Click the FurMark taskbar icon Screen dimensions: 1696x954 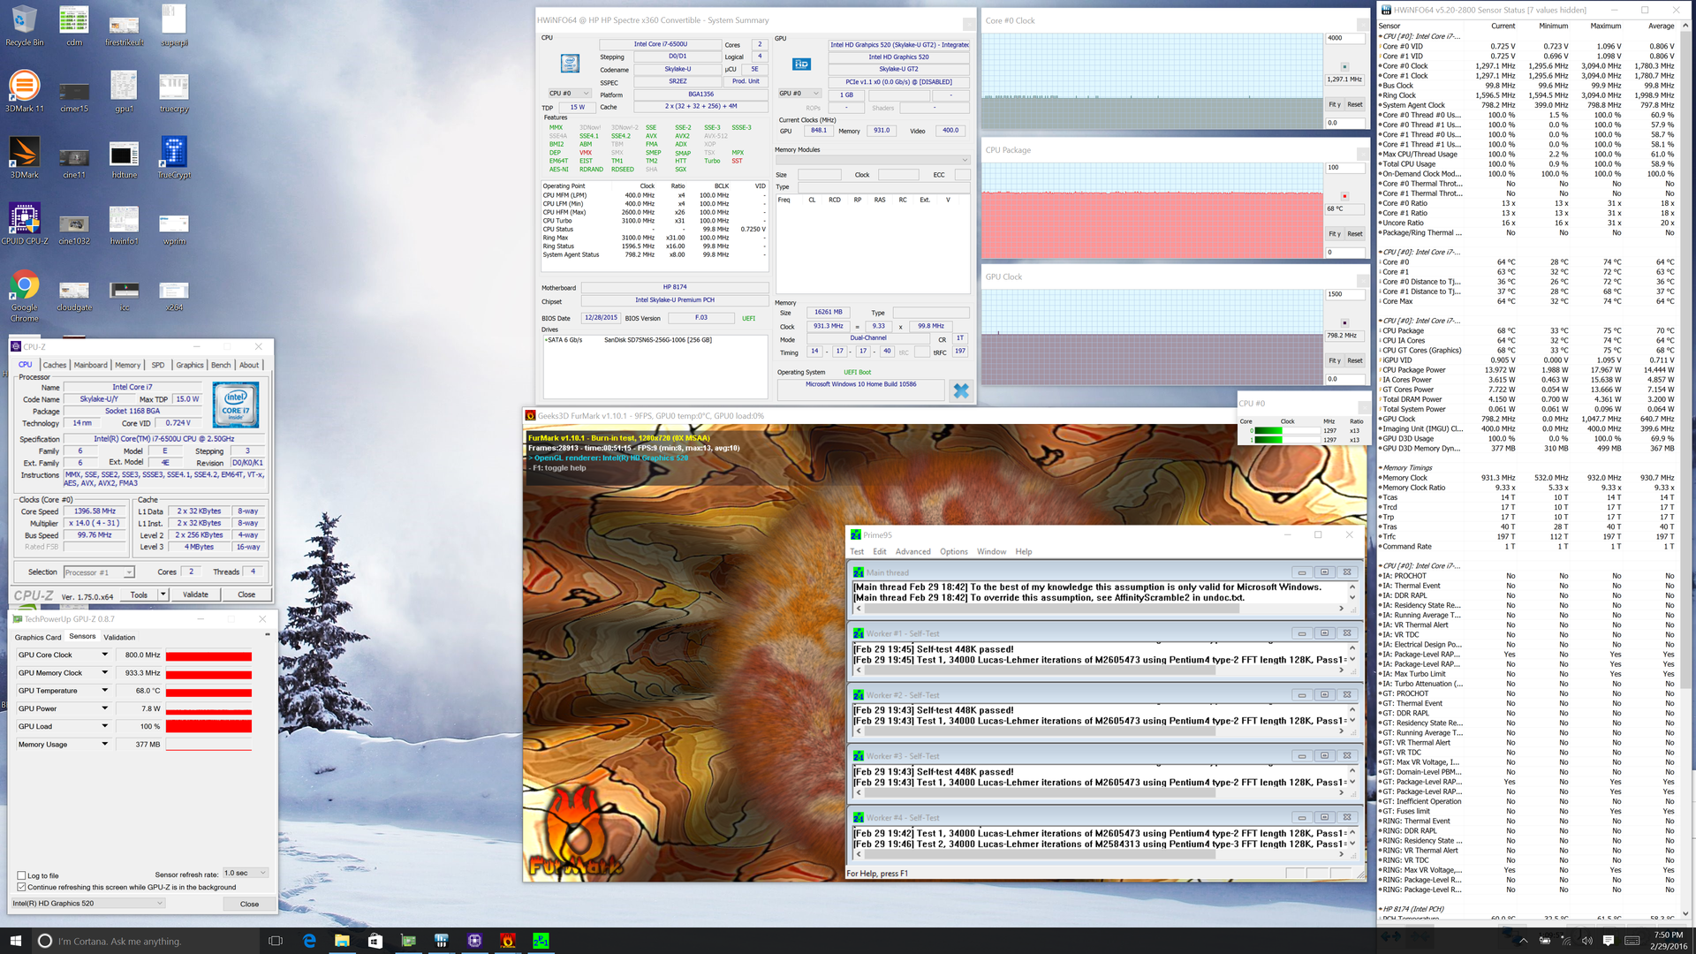point(508,941)
